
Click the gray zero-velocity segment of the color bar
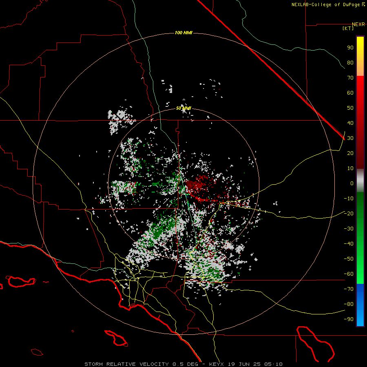pos(360,181)
